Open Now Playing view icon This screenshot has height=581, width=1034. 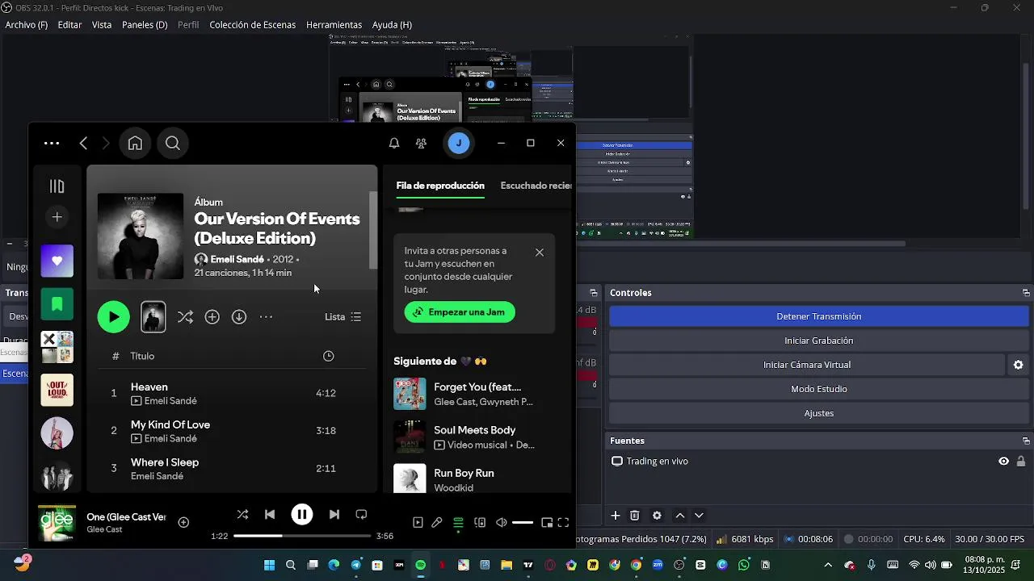(418, 523)
